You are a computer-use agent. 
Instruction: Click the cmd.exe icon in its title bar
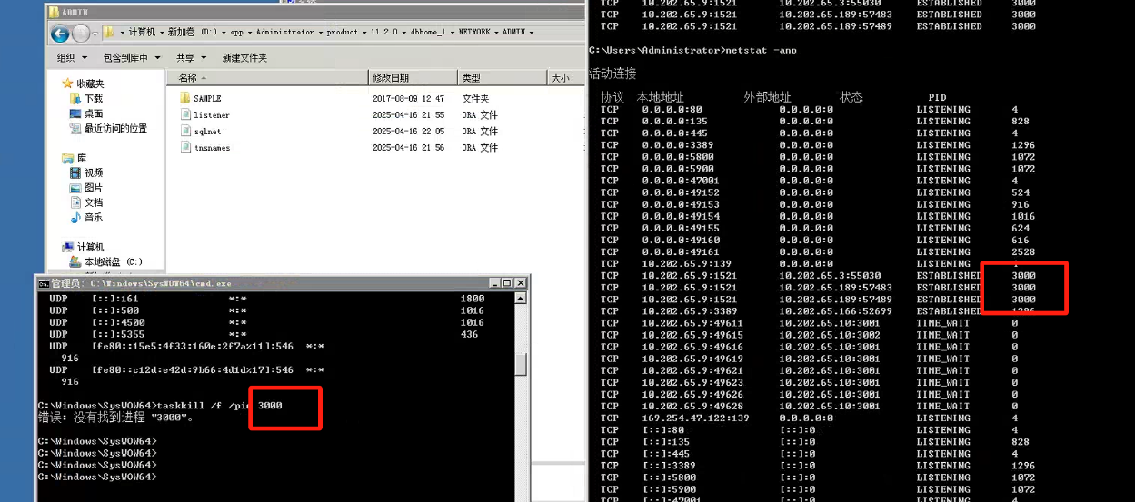pyautogui.click(x=43, y=283)
